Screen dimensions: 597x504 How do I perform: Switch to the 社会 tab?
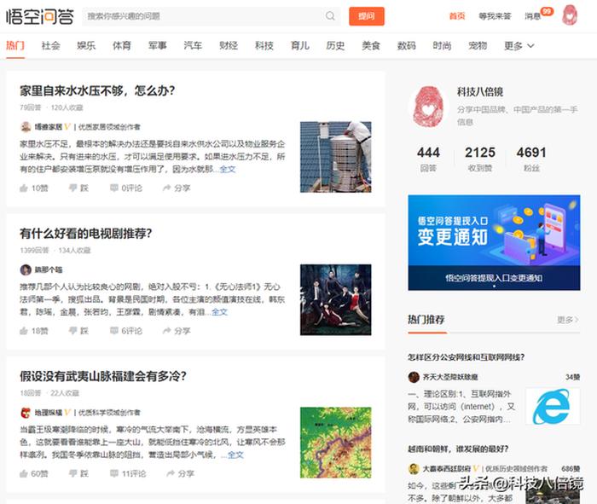[50, 46]
